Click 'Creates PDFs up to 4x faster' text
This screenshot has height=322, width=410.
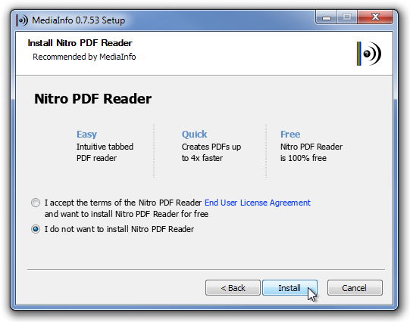coord(211,152)
